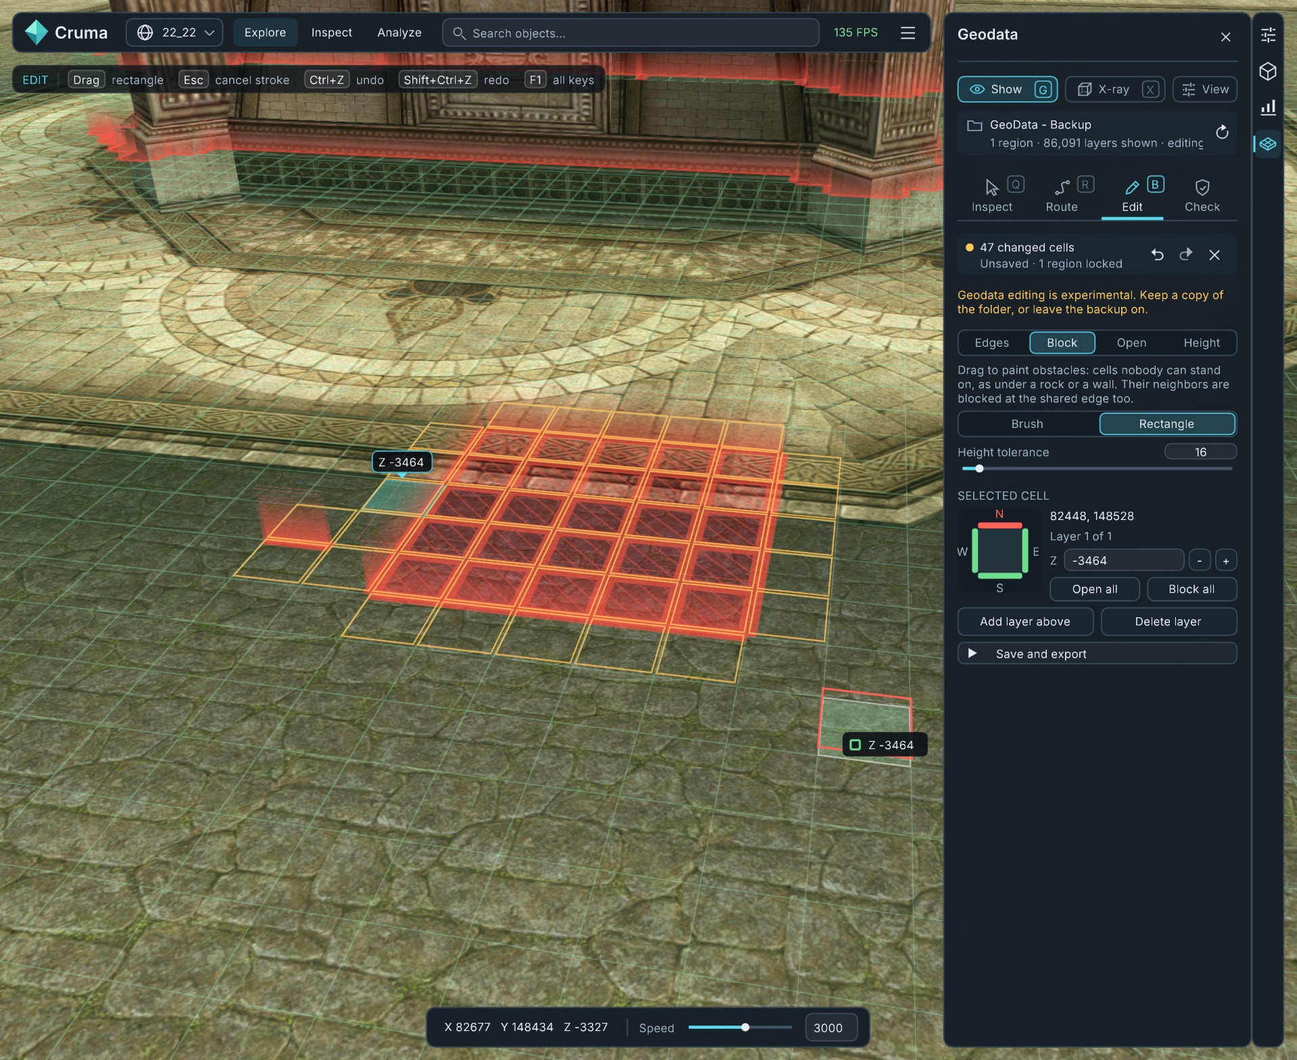Screen dimensions: 1297x1060
Task: Select the Height edit mode tab
Action: [1201, 343]
